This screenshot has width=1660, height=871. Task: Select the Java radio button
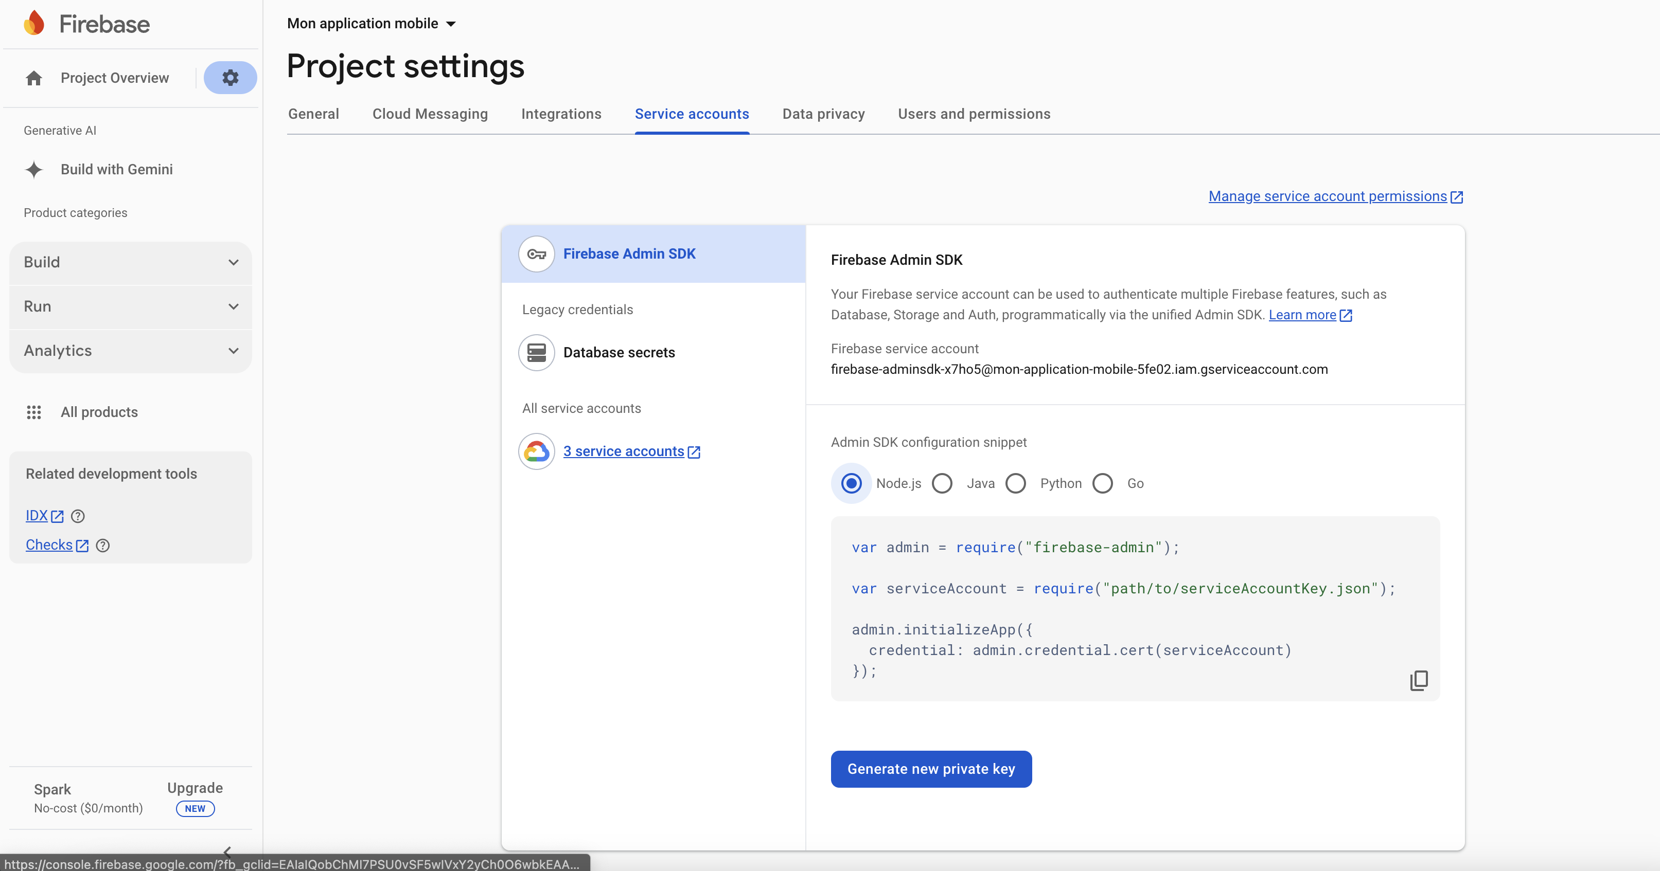[942, 483]
